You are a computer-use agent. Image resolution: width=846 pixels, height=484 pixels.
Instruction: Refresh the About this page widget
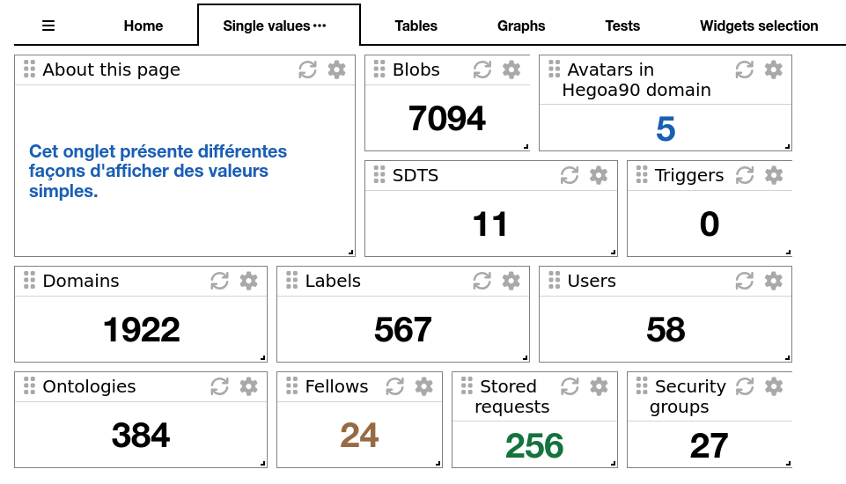tap(307, 70)
